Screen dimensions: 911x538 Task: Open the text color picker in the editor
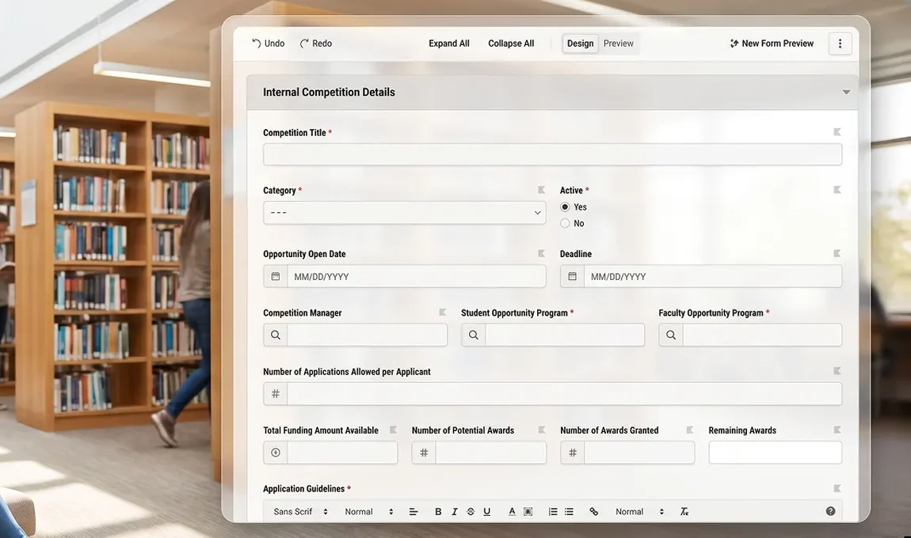pyautogui.click(x=511, y=511)
